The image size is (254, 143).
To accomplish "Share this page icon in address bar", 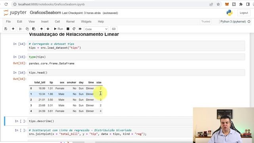I will click(211, 4).
